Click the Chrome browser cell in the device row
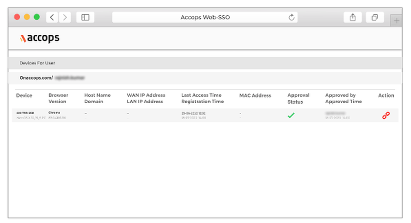 pos(54,113)
